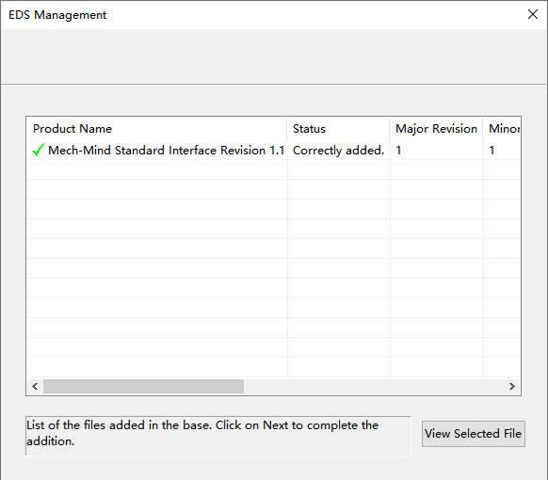The image size is (548, 480).
Task: Click the Major Revision column header
Action: point(436,129)
